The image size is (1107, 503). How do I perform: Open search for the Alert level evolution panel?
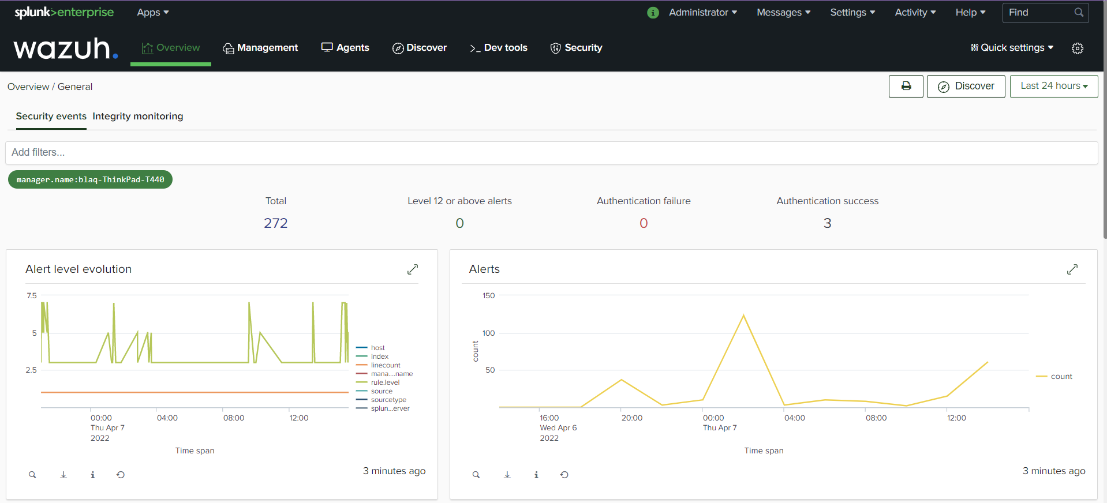32,475
